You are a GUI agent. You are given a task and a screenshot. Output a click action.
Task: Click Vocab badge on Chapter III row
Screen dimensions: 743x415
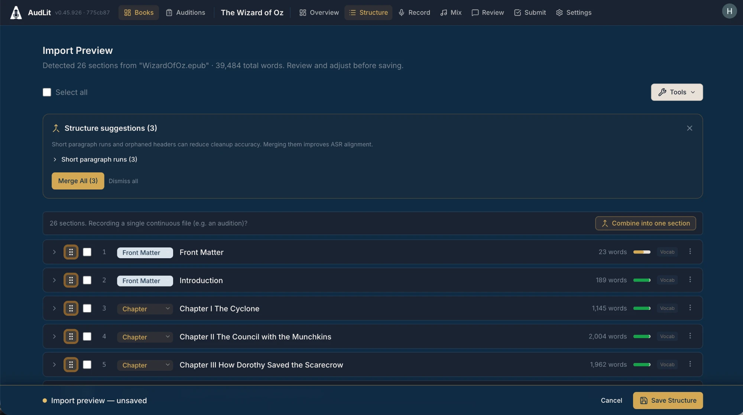click(x=667, y=365)
